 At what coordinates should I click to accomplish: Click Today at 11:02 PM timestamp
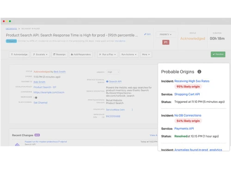pos(149,142)
